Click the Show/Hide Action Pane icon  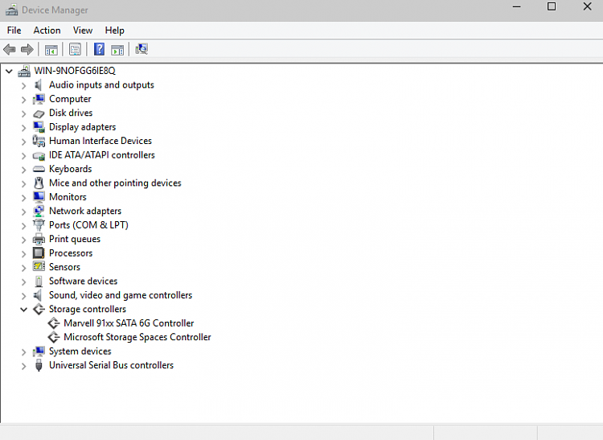[x=117, y=50]
